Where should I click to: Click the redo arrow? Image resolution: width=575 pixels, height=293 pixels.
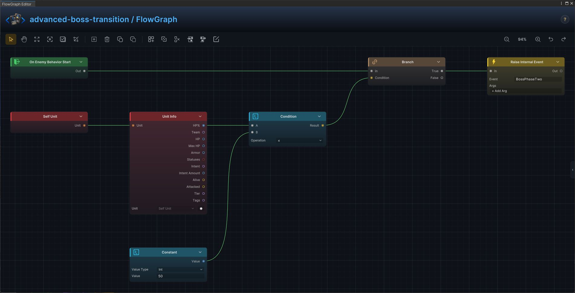point(564,39)
